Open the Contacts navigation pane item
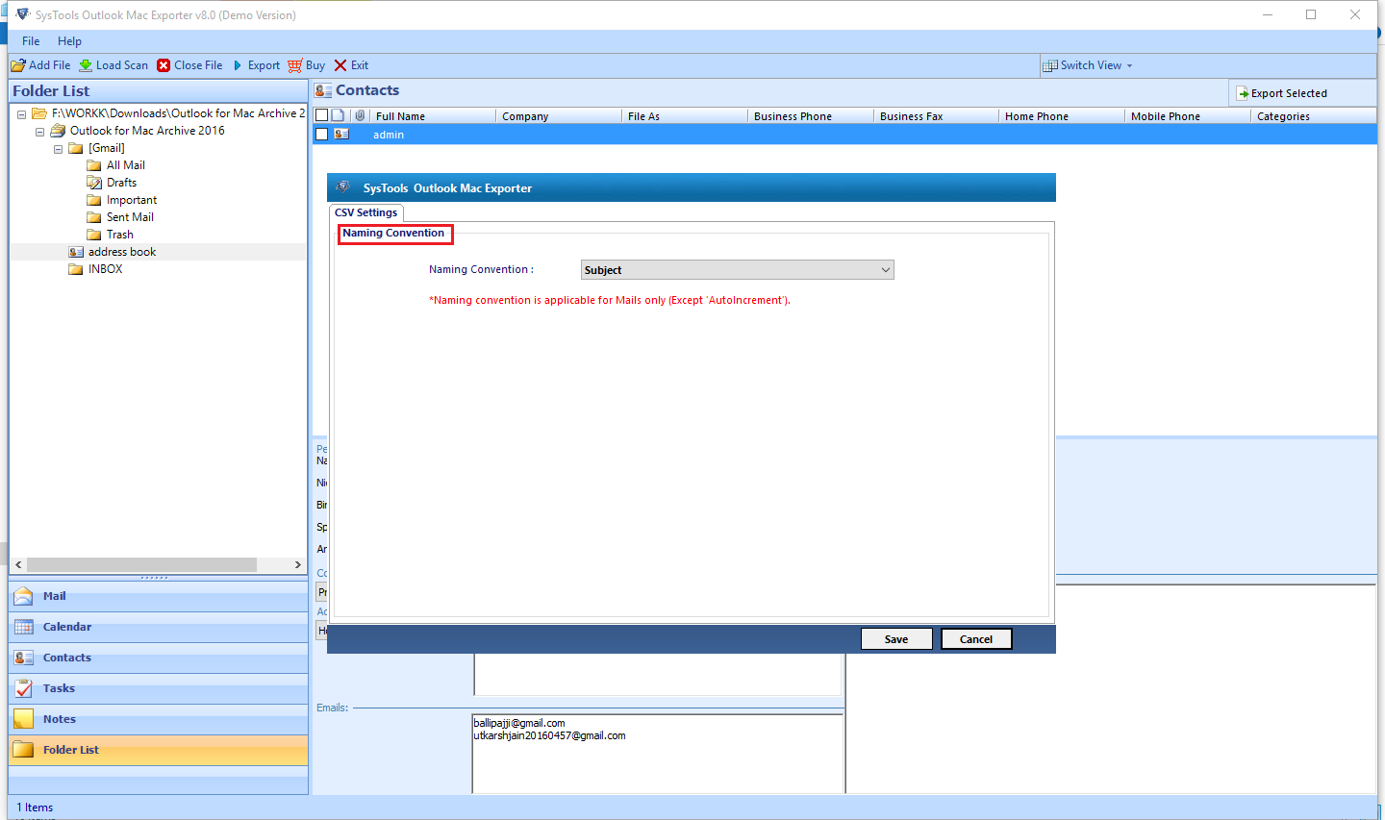Screen dimensions: 1385x820 pyautogui.click(x=158, y=658)
